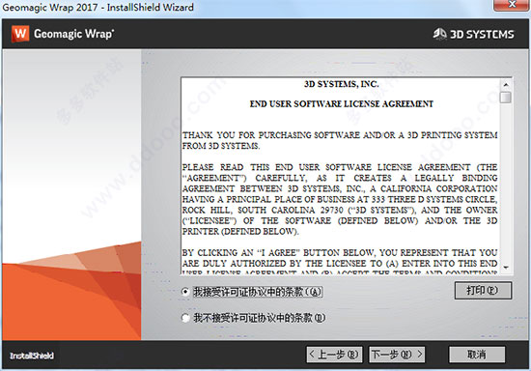This screenshot has width=531, height=371.
Task: Select the do not accept license terms radio (D)
Action: coord(185,318)
